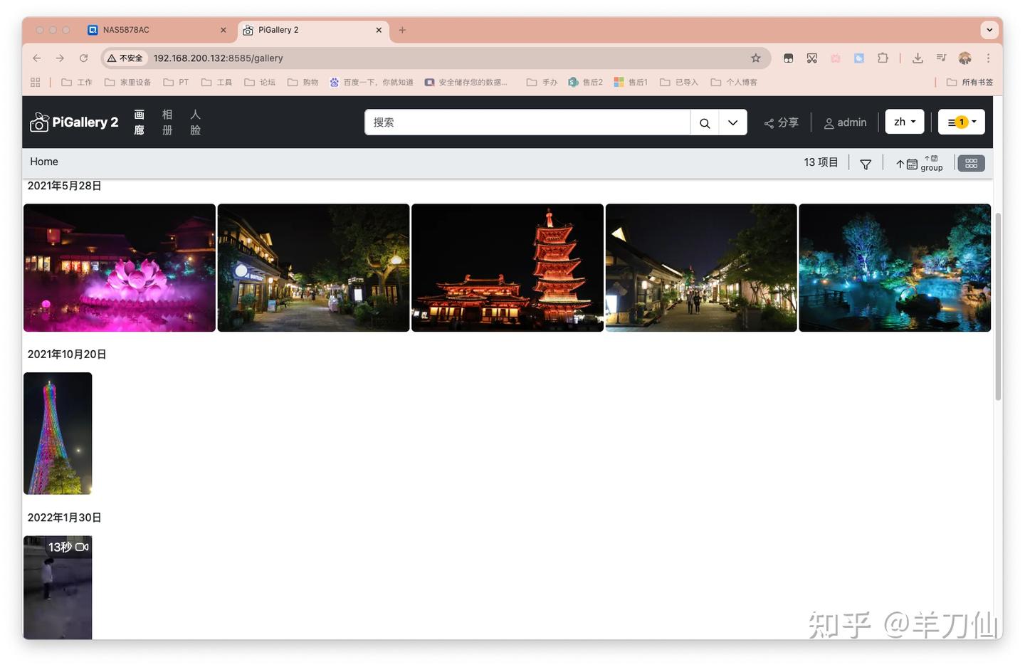
Task: Select the grid view layout icon
Action: pos(971,163)
